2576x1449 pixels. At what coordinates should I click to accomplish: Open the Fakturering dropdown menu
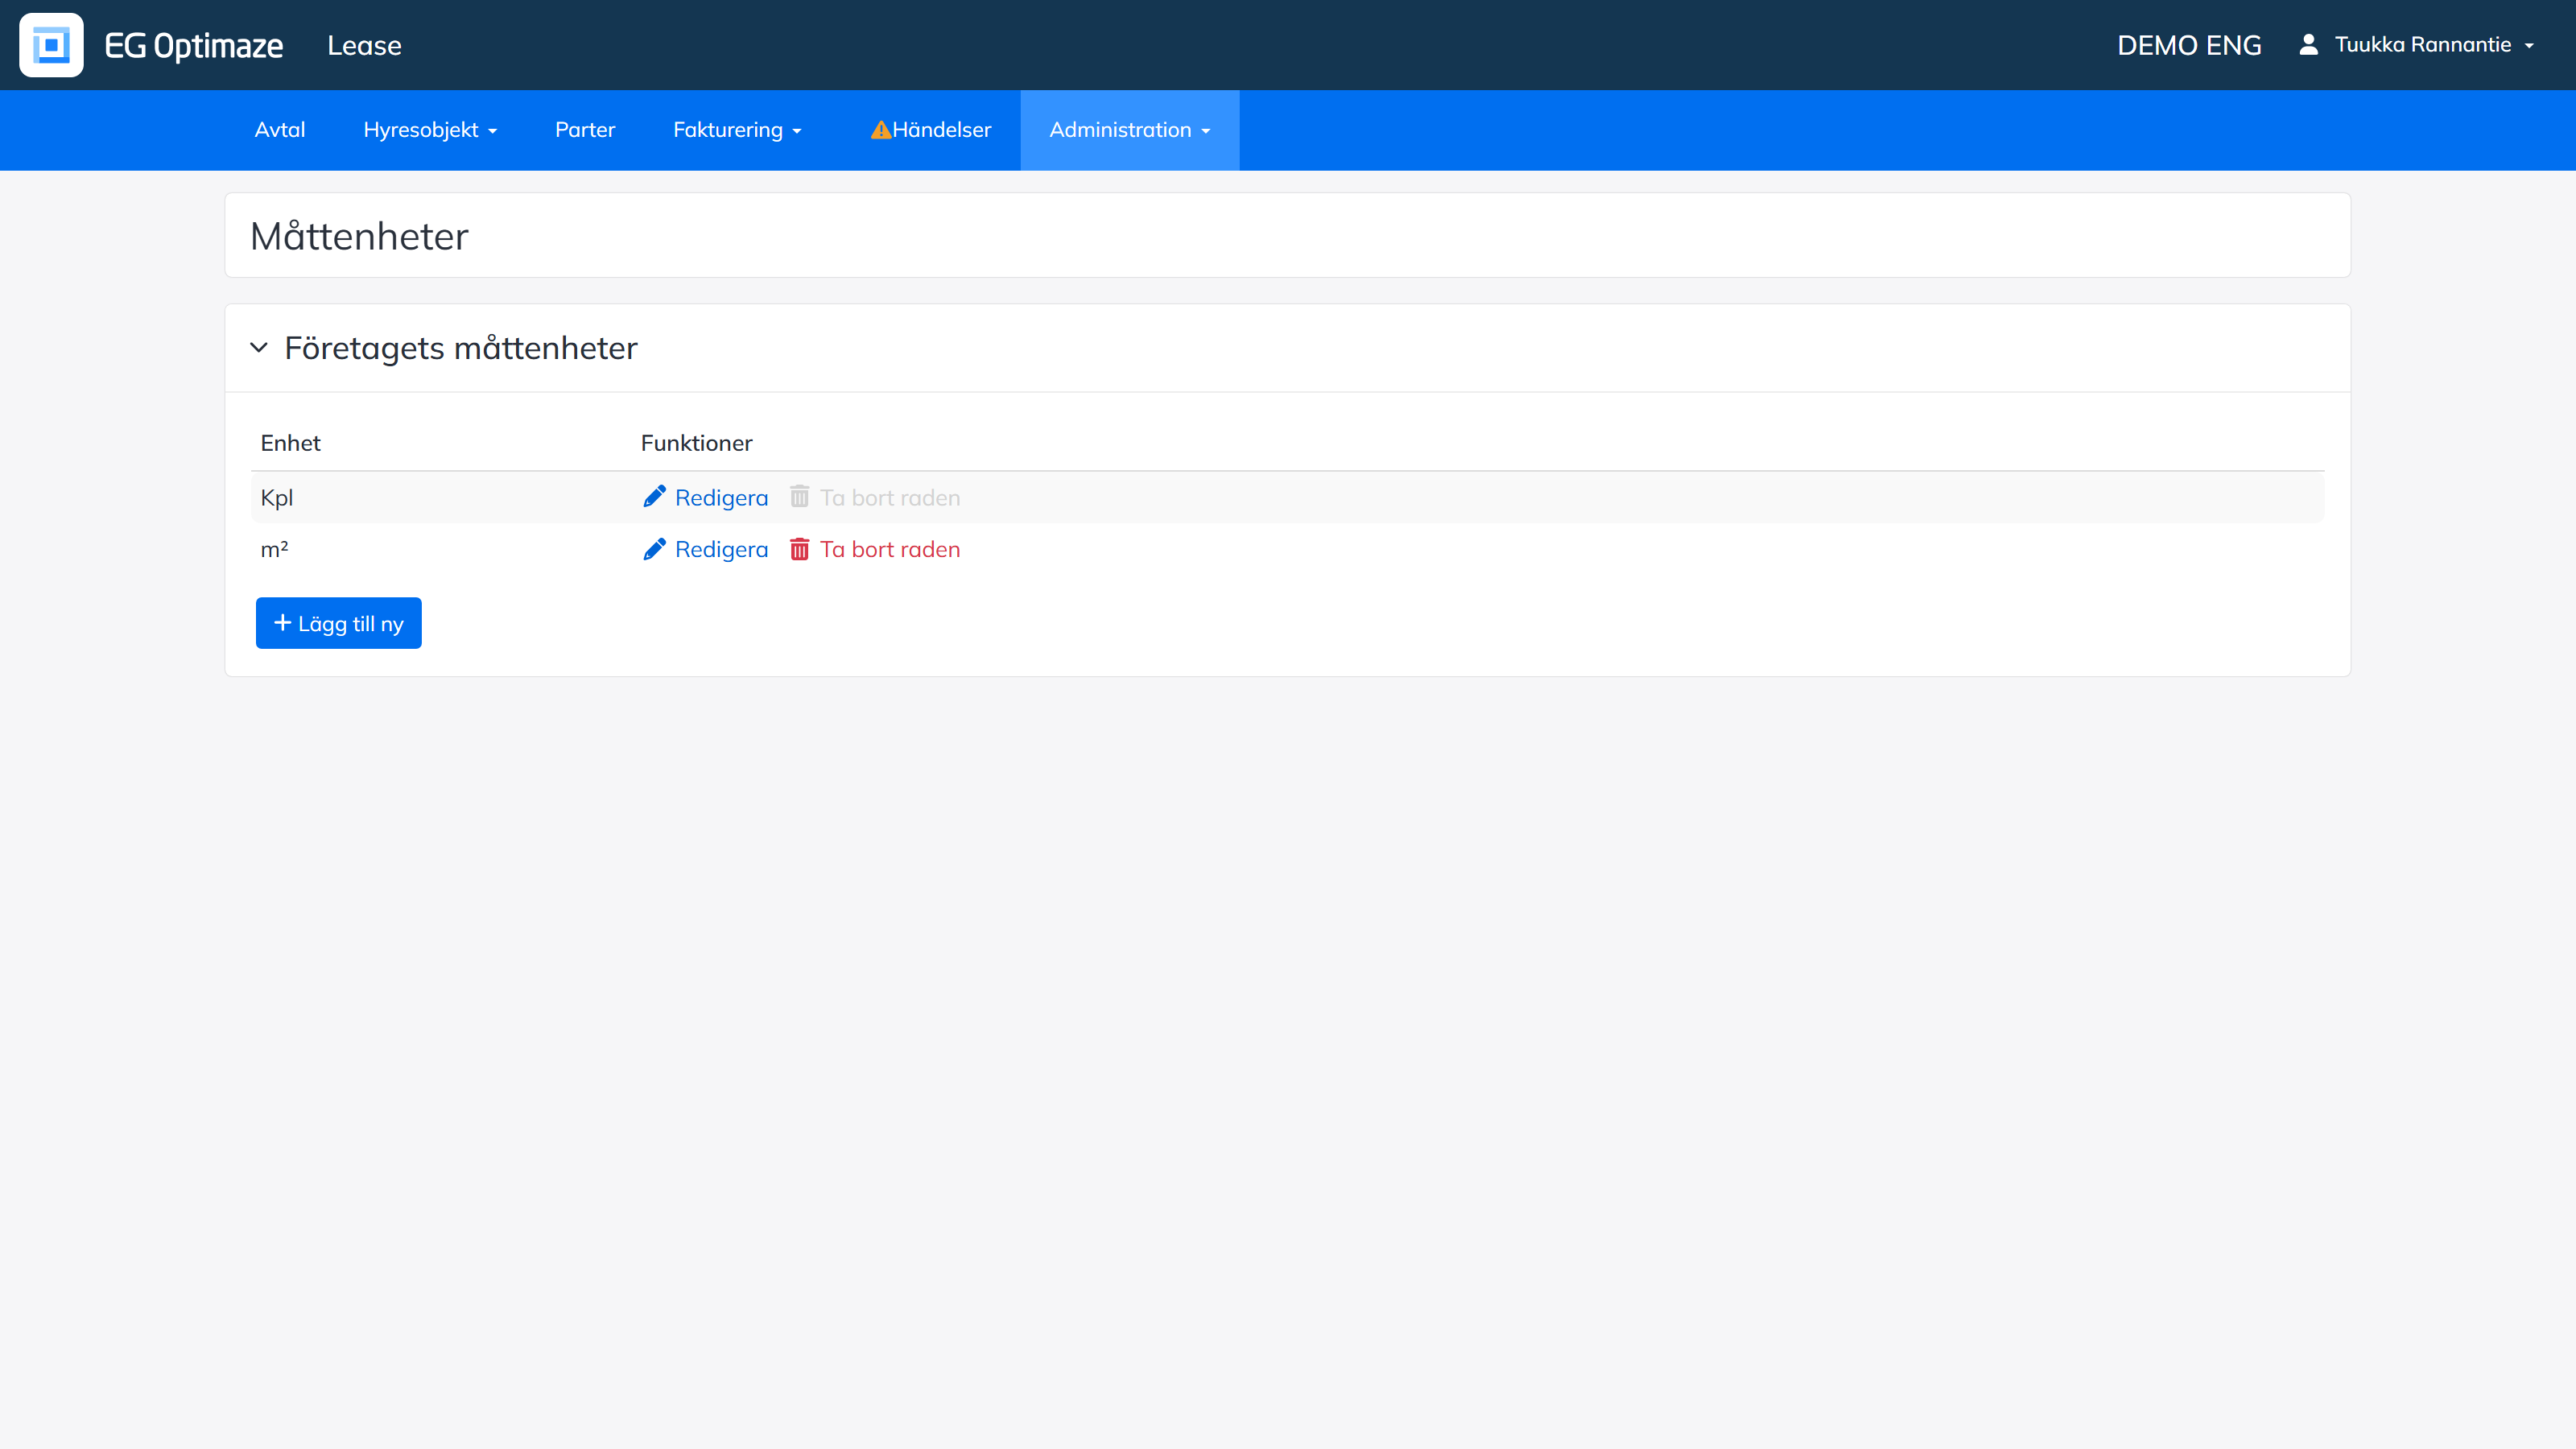tap(737, 130)
